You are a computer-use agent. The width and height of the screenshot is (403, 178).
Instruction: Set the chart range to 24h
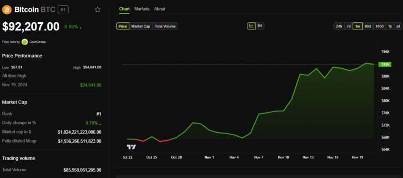pyautogui.click(x=339, y=26)
